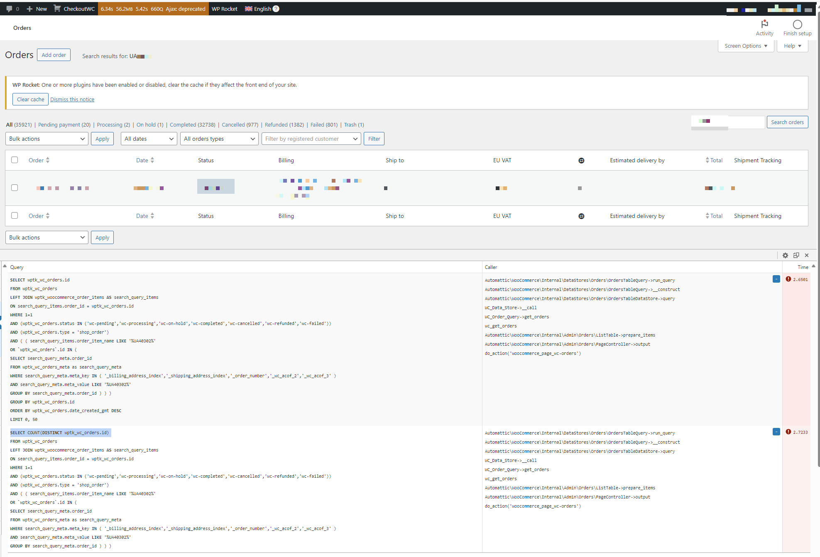Click the English language help icon
820x557 pixels.
tap(276, 9)
